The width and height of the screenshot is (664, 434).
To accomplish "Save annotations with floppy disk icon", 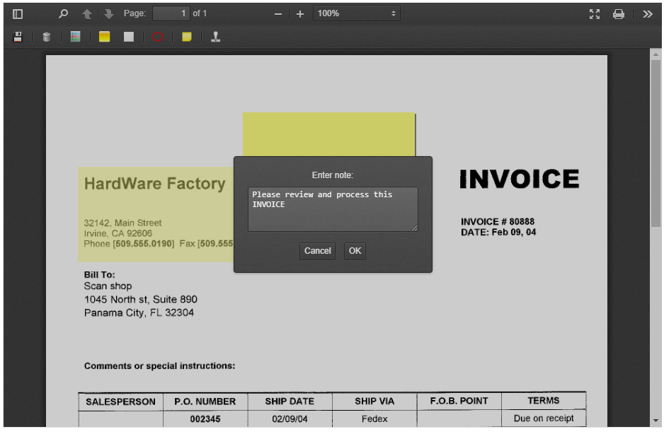I will (x=18, y=37).
